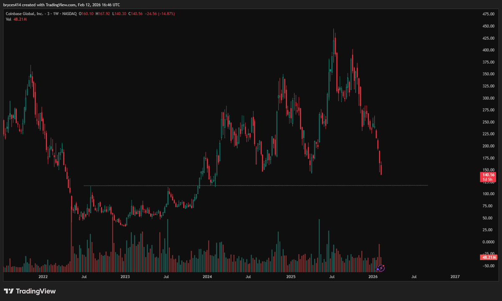Click the open value O160.10

pyautogui.click(x=85, y=14)
